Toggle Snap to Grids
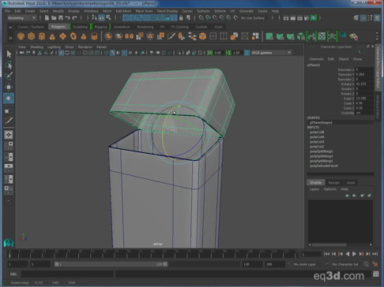 pyautogui.click(x=201, y=18)
